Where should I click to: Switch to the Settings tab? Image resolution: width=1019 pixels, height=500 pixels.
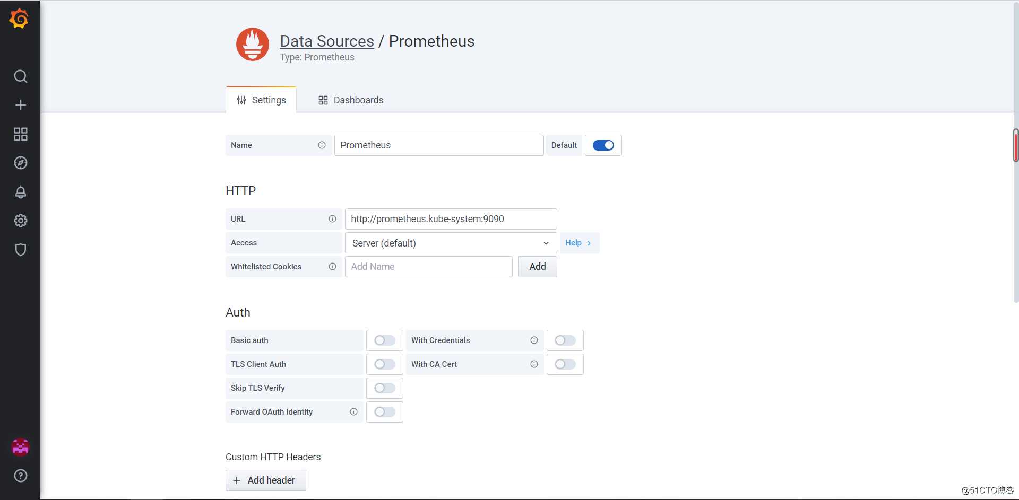261,100
